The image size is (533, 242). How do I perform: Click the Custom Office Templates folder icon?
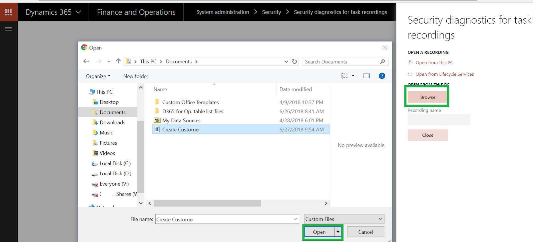(x=157, y=102)
